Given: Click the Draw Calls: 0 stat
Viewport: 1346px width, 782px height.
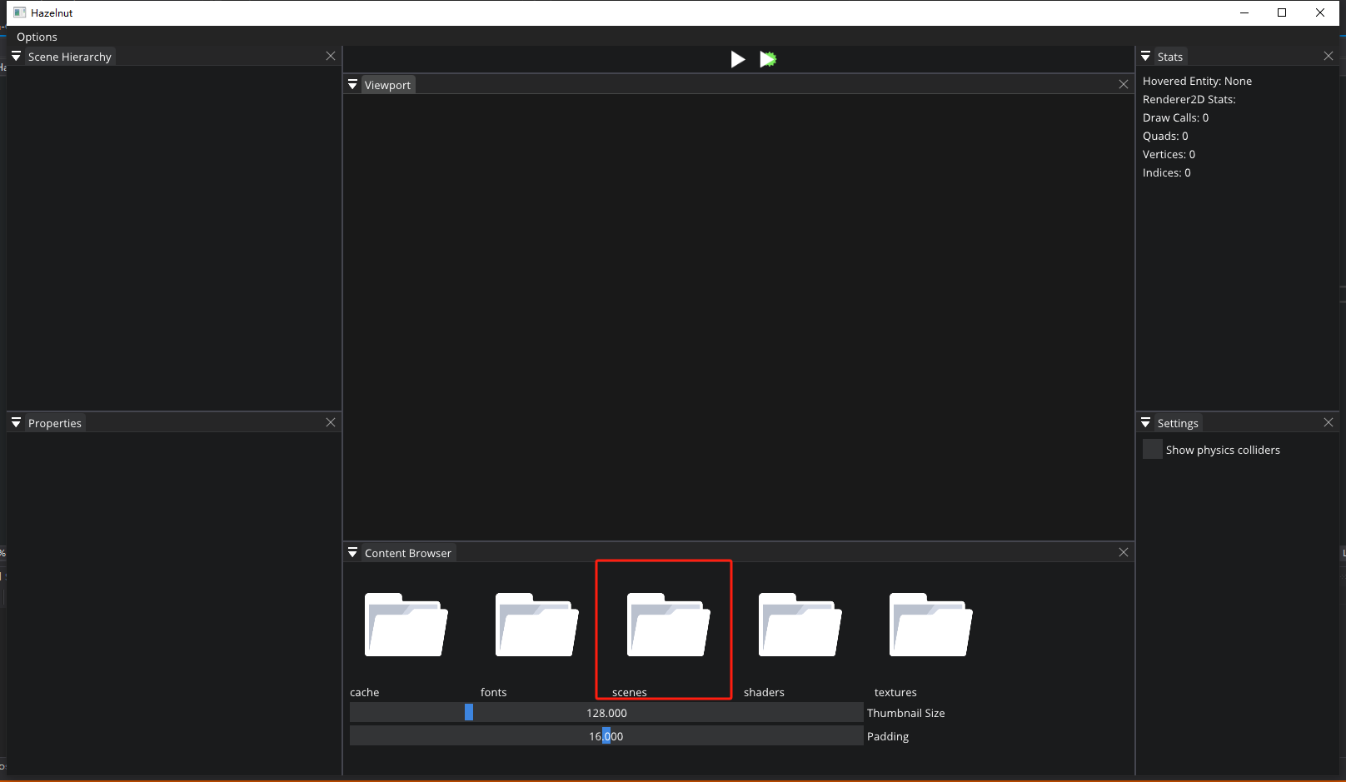Looking at the screenshot, I should (x=1175, y=117).
